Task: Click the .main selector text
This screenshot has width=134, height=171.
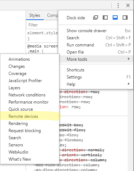Action: pos(33,51)
